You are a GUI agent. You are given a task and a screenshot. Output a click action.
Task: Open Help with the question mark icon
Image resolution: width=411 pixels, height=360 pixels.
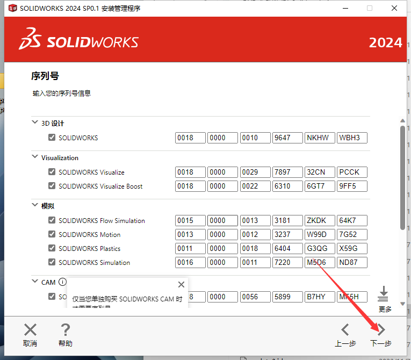(65, 330)
